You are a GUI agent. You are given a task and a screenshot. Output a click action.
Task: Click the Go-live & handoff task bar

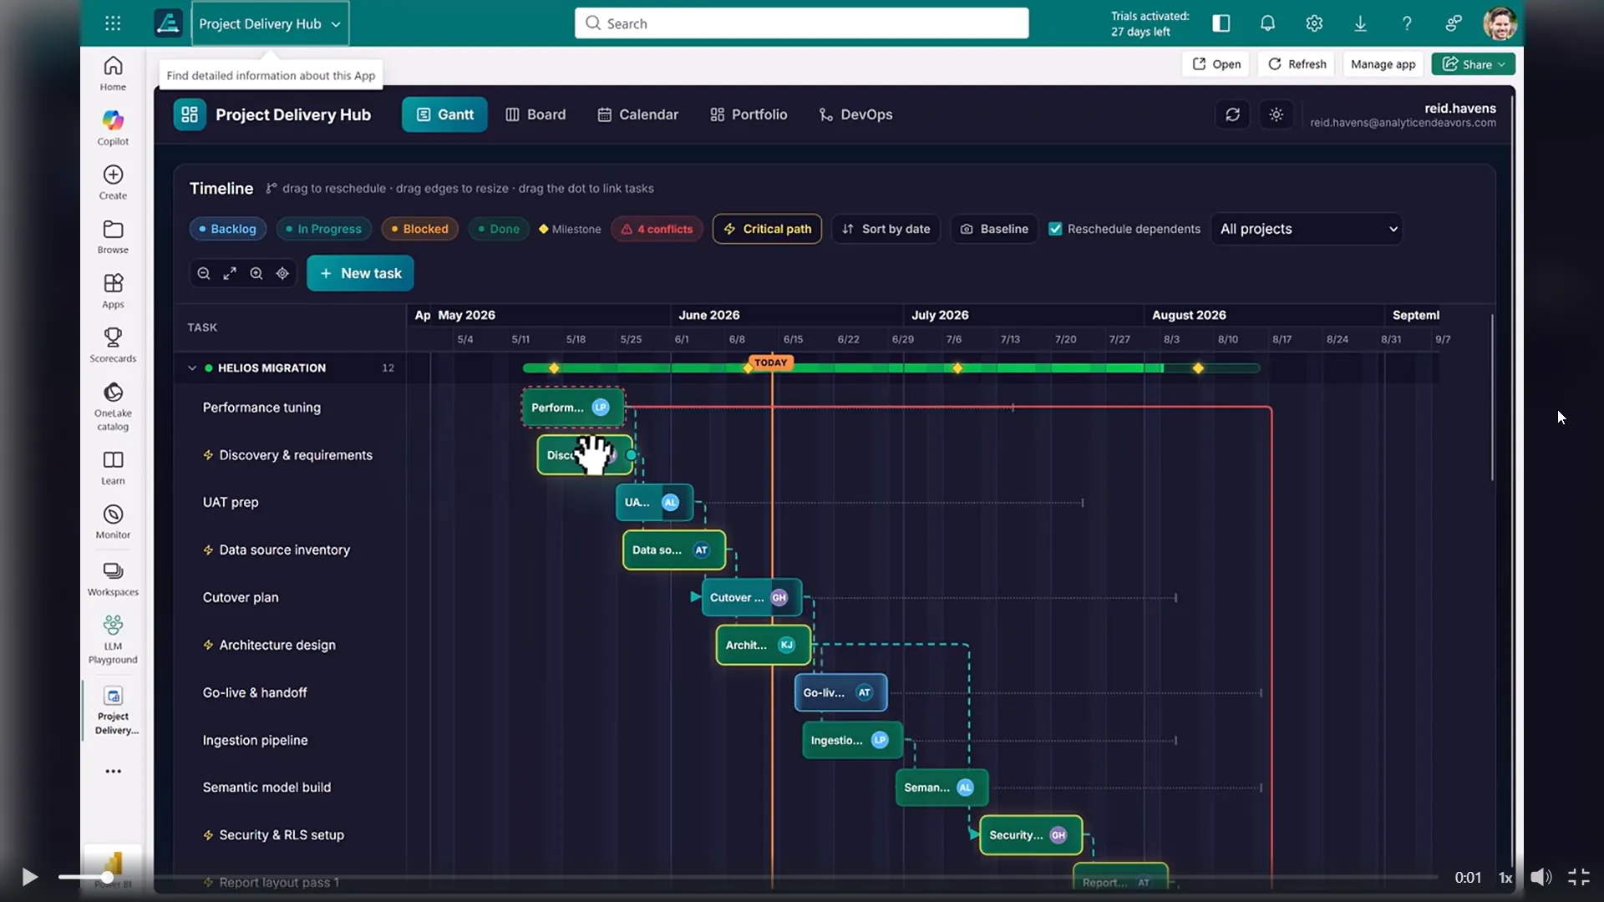(840, 692)
